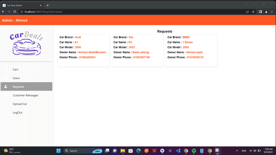Click owner name Ahmed saad
The height and width of the screenshot is (155, 276).
pos(194,52)
